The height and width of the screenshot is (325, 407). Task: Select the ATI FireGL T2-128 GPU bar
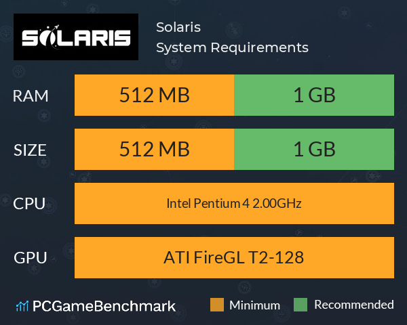pos(234,257)
